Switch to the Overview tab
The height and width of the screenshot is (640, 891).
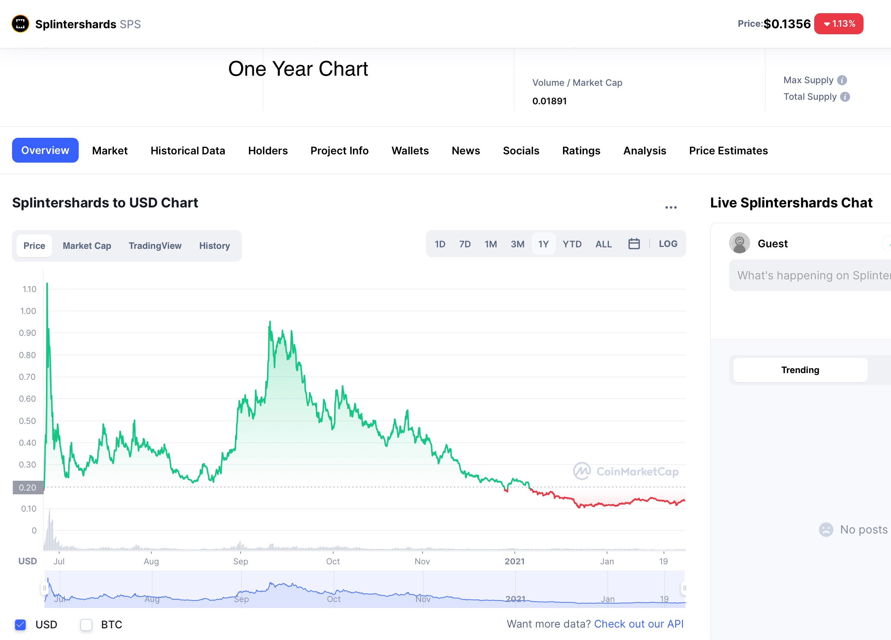[x=45, y=150]
